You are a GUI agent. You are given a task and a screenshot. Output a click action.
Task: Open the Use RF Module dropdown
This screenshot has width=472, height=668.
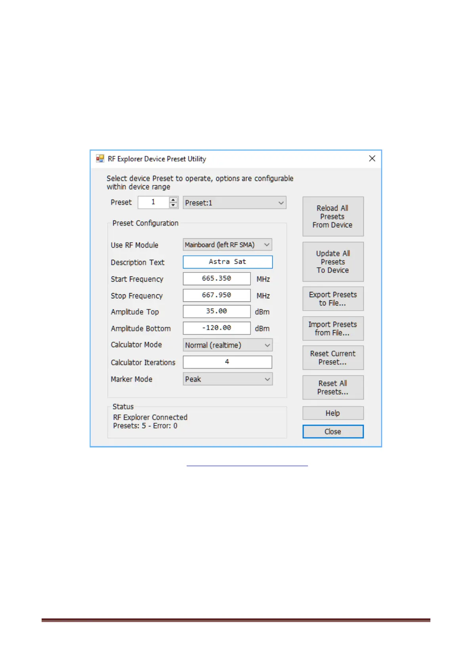(227, 245)
